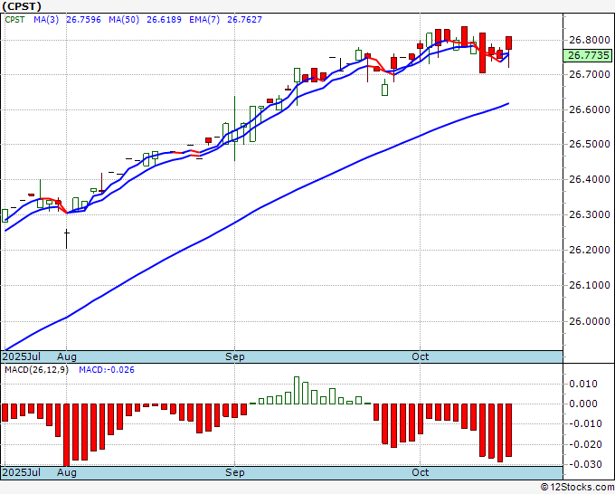
Task: Click the MA(3) legend label
Action: tap(46, 20)
